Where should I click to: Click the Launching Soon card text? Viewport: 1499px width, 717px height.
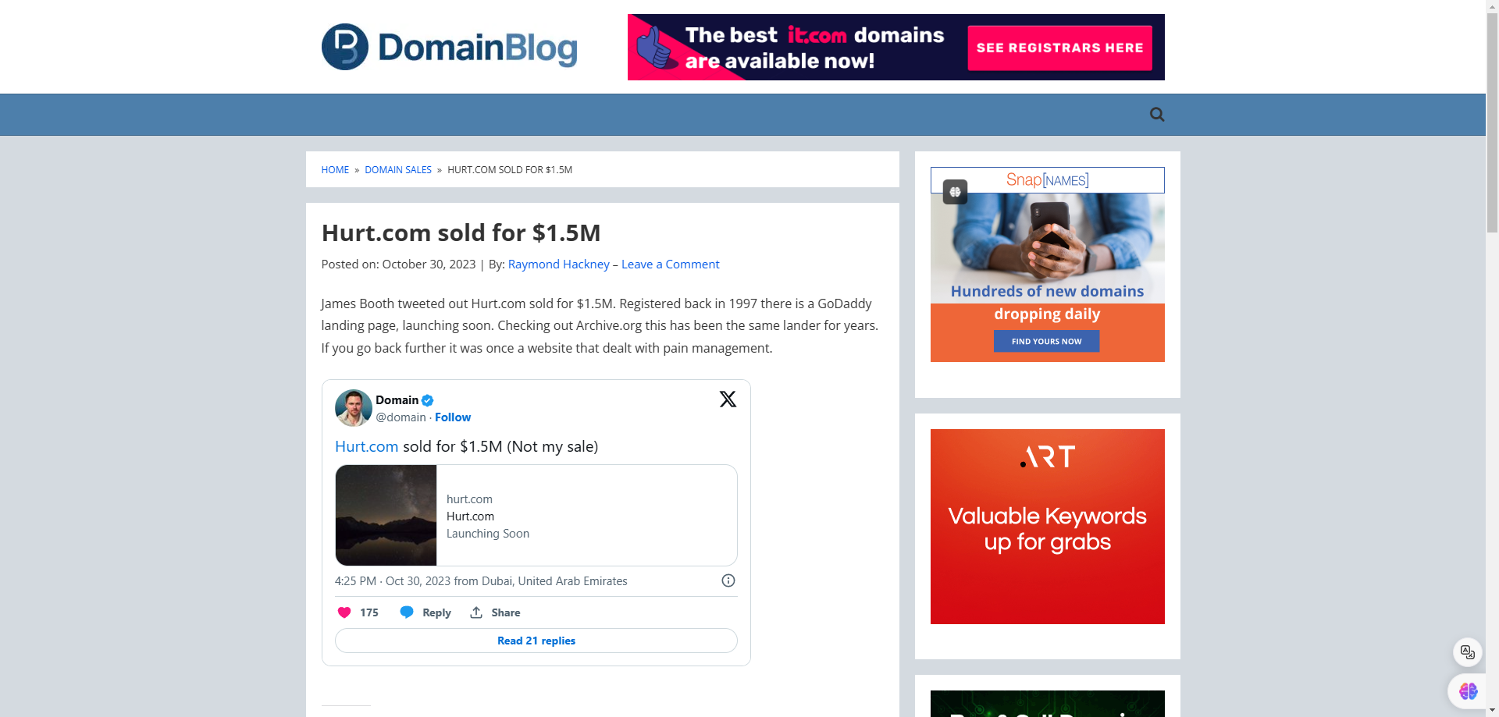click(488, 534)
